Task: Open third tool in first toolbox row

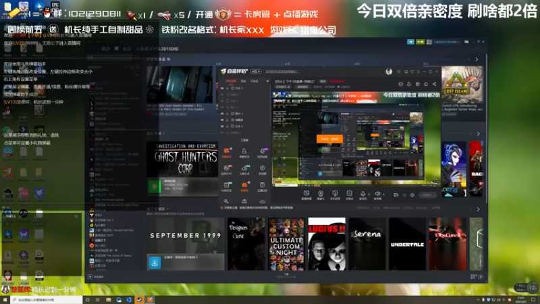Action: [x=262, y=152]
